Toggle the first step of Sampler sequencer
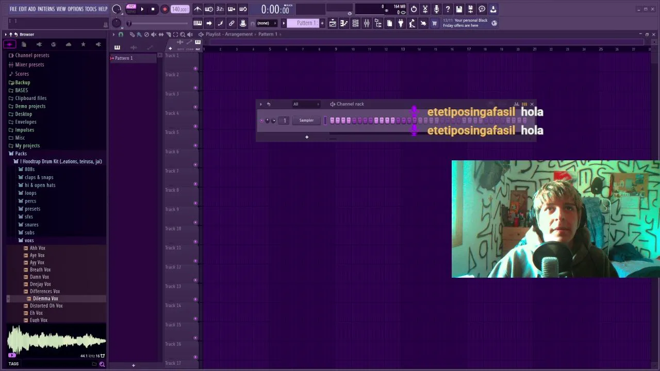This screenshot has height=371, width=660. [x=332, y=121]
